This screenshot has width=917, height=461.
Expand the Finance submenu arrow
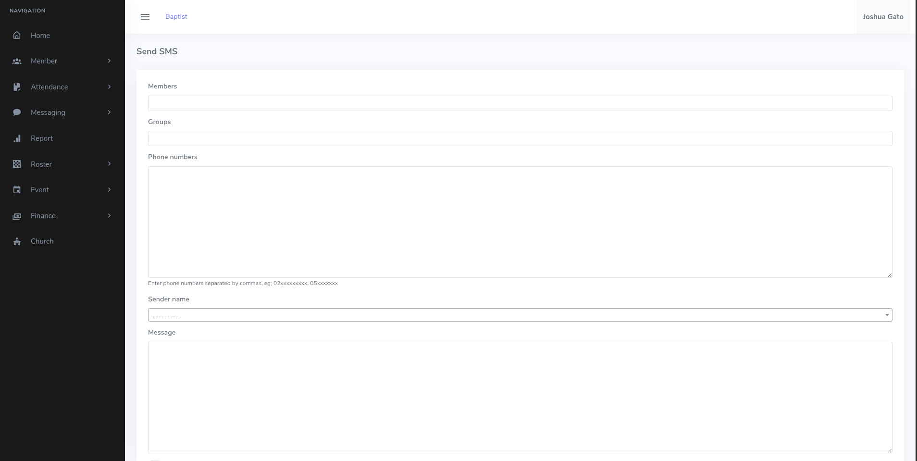[x=109, y=216]
